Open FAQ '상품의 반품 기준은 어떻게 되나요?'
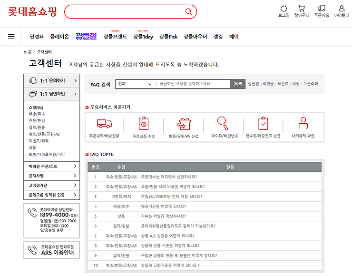 (x=170, y=246)
